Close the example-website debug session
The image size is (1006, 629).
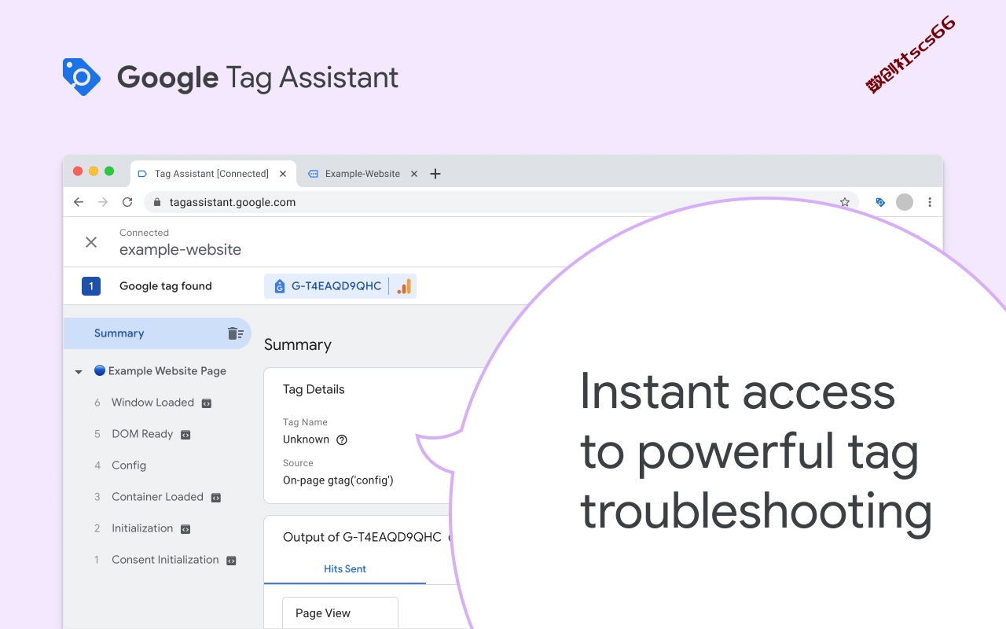coord(91,242)
